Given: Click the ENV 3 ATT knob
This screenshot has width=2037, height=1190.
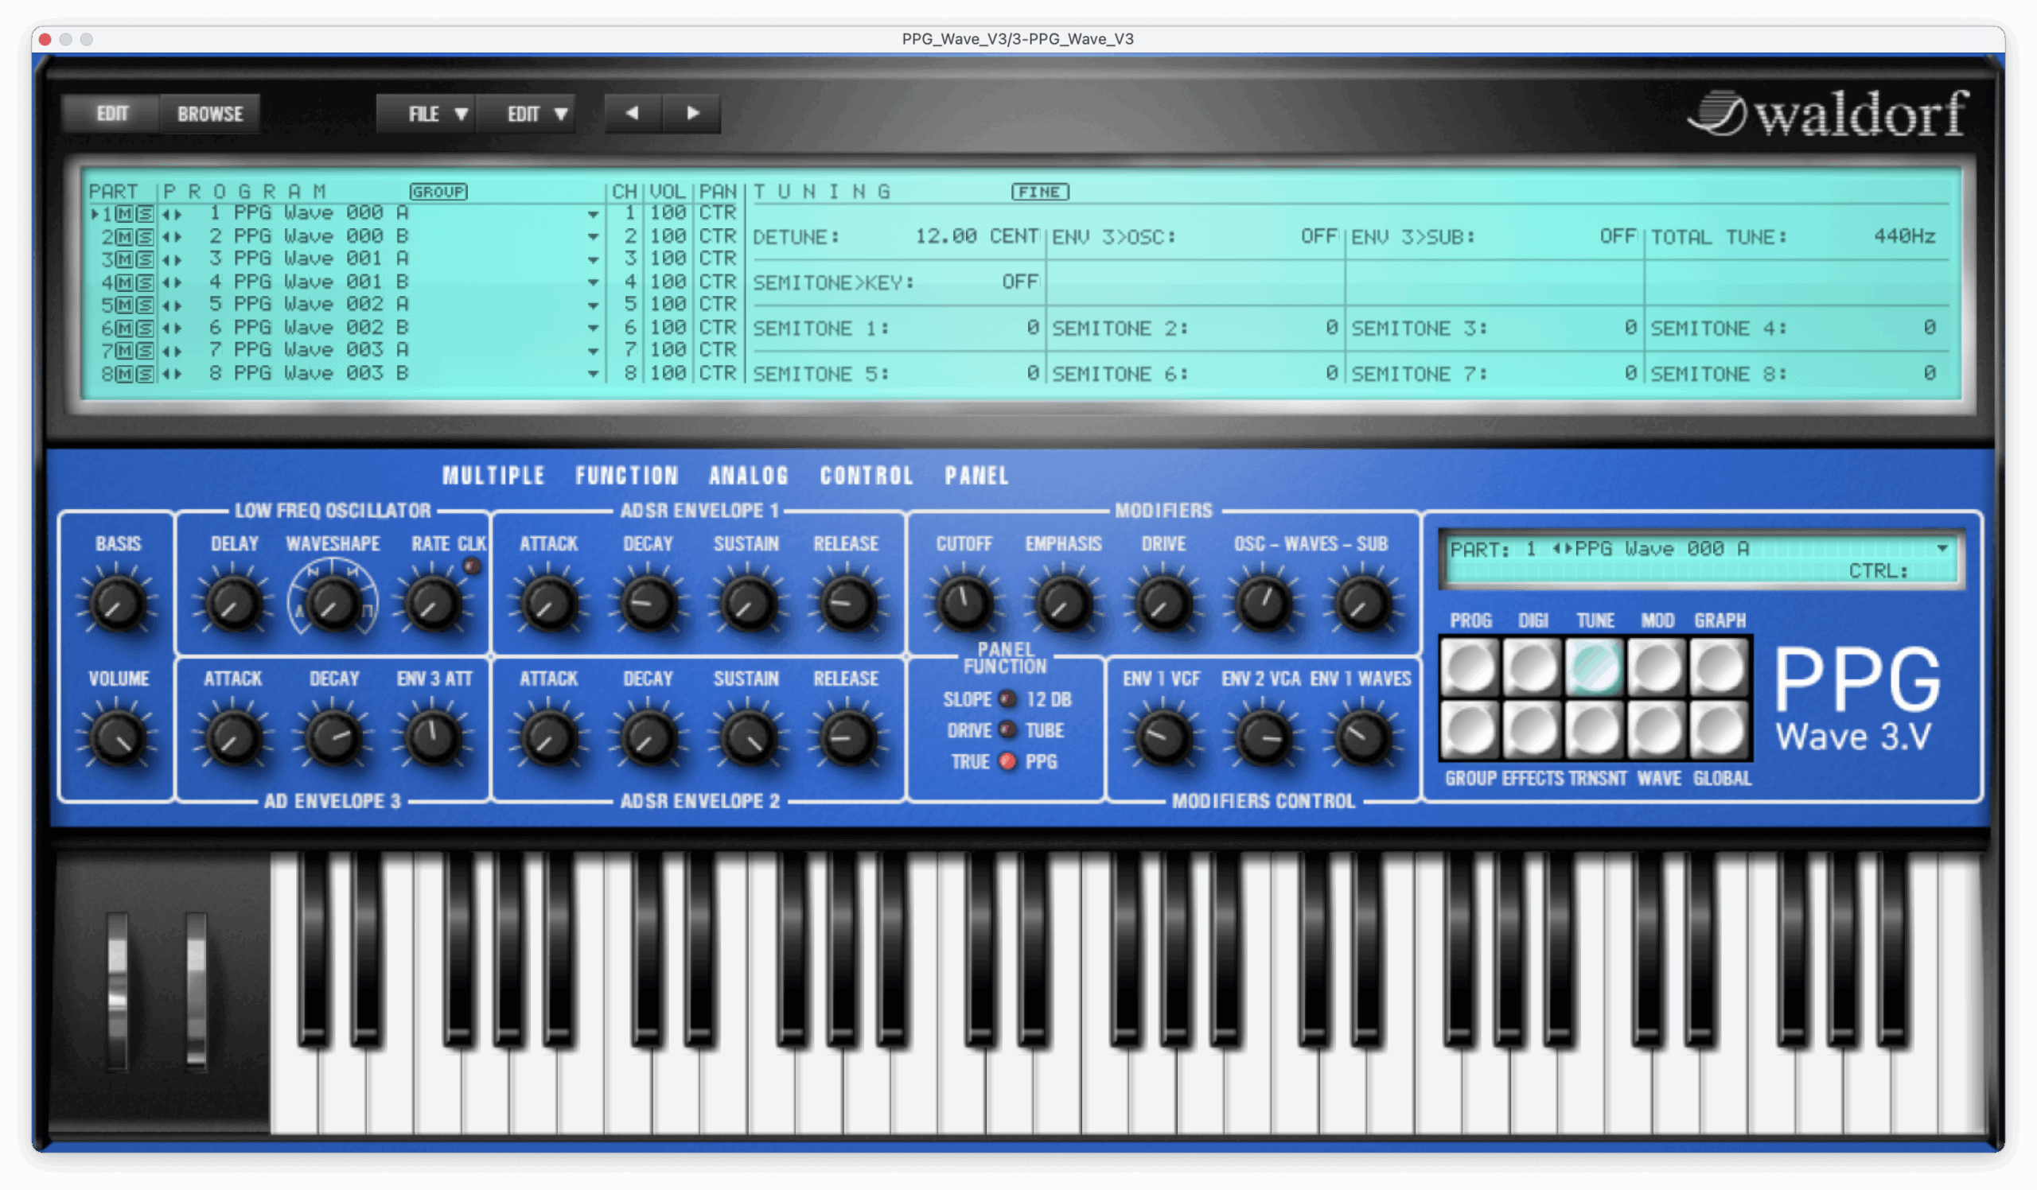Looking at the screenshot, I should pyautogui.click(x=432, y=737).
